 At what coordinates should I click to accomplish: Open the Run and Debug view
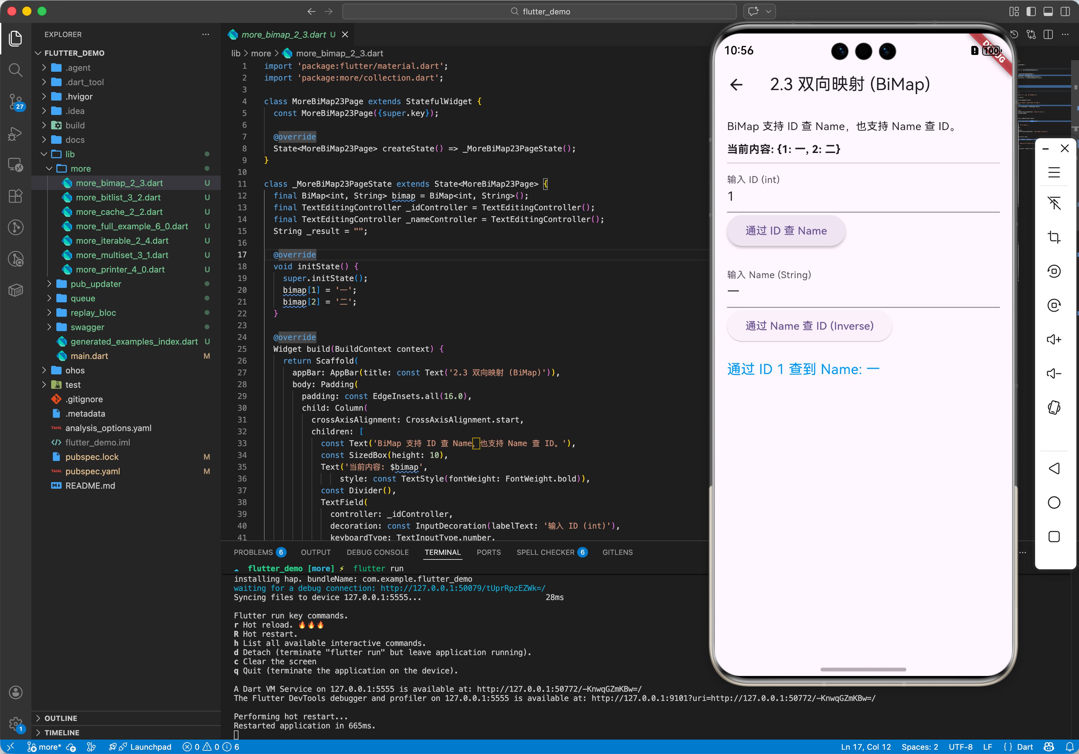(15, 134)
